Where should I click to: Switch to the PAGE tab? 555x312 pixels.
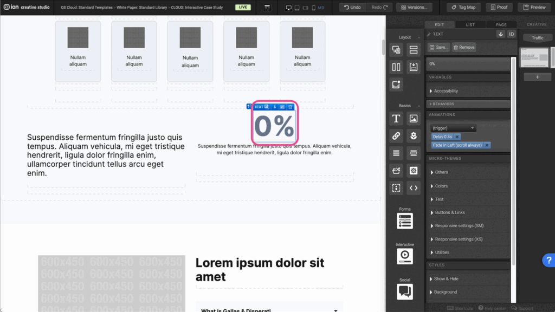[501, 24]
